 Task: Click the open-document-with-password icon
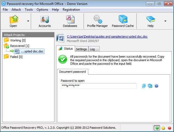tap(150, 86)
